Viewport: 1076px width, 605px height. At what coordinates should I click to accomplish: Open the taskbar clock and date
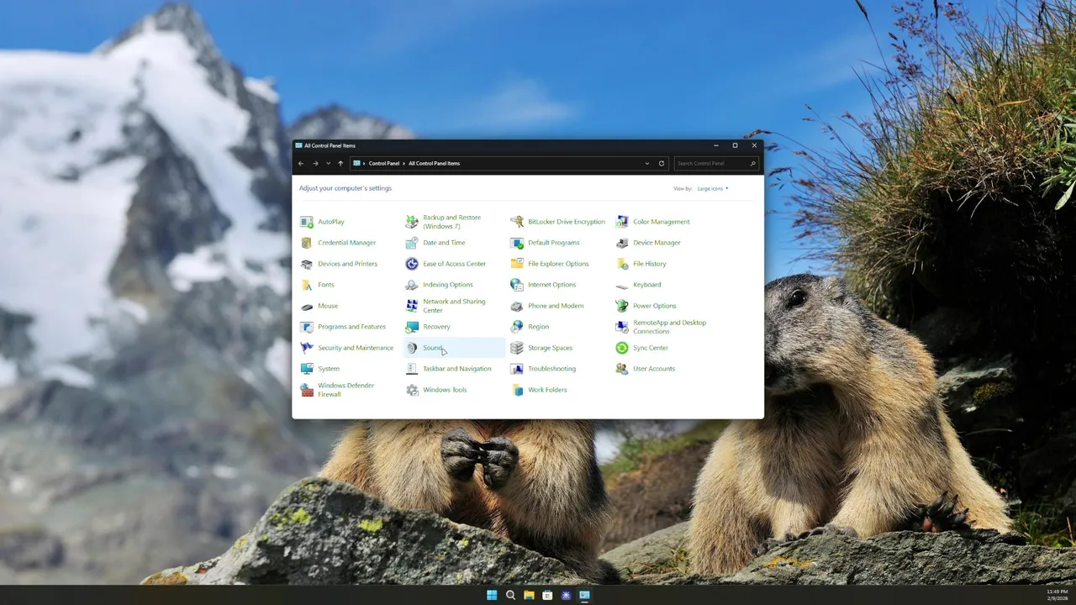click(x=1057, y=595)
